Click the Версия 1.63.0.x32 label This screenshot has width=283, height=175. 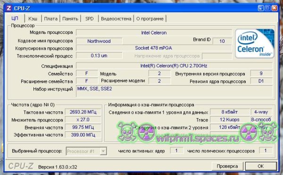[x=58, y=167]
